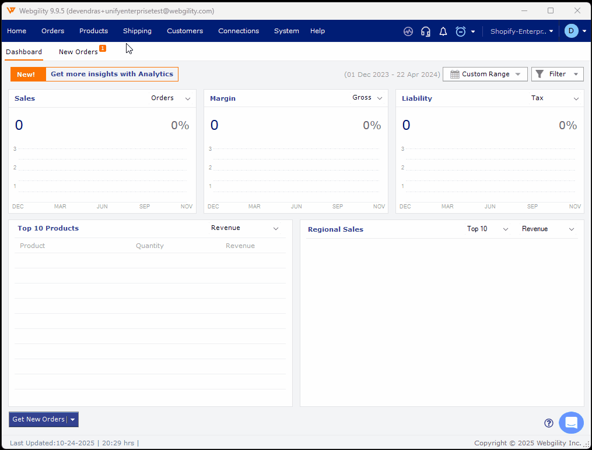The width and height of the screenshot is (592, 450).
Task: Click the alarm clock scheduler icon
Action: [x=461, y=31]
